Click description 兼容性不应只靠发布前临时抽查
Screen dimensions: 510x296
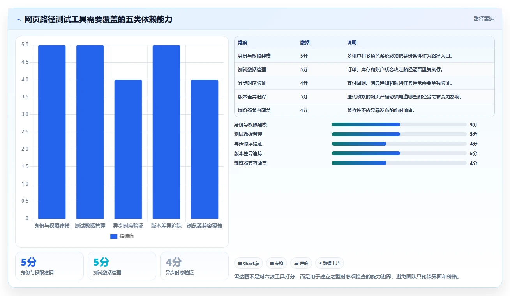[x=381, y=110]
